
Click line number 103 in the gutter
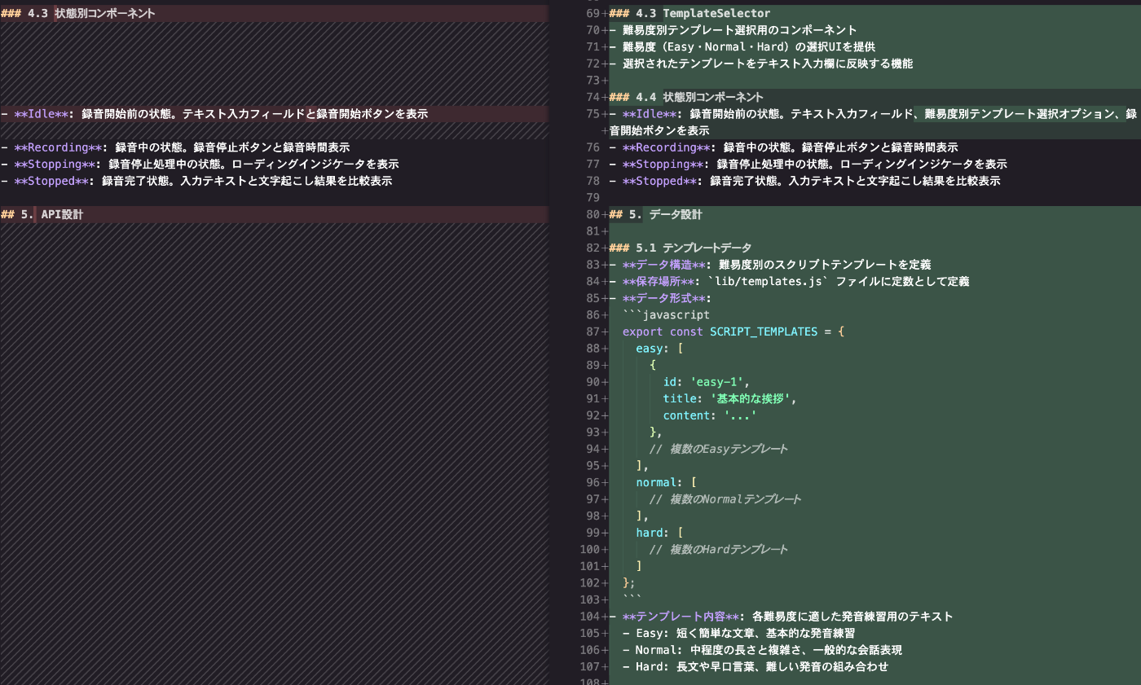pos(590,599)
